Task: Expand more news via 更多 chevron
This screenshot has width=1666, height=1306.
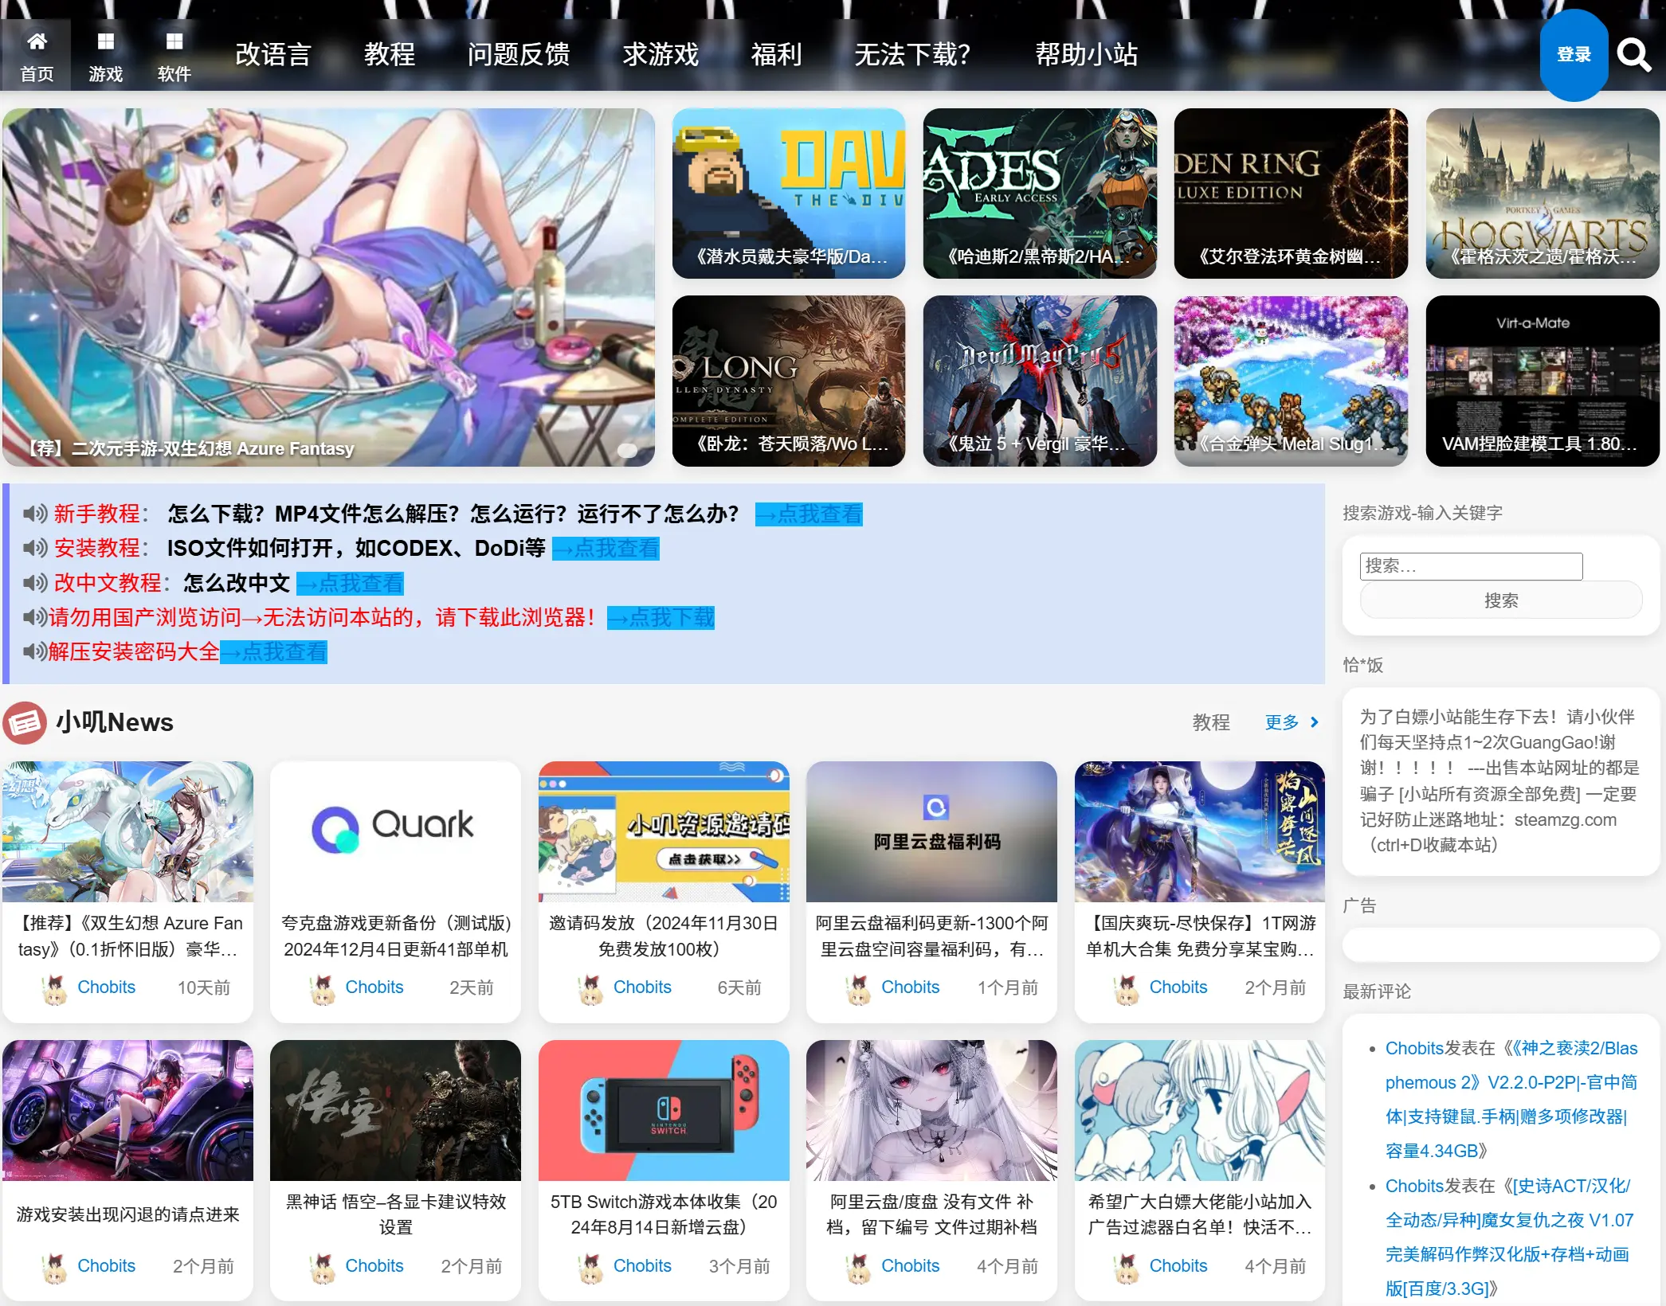Action: (x=1314, y=722)
